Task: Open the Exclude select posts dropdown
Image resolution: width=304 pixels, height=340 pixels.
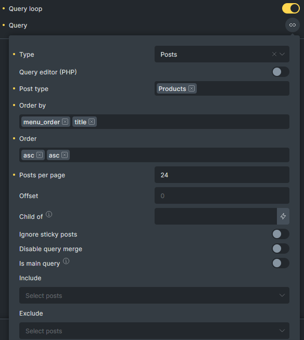Action: [154, 331]
